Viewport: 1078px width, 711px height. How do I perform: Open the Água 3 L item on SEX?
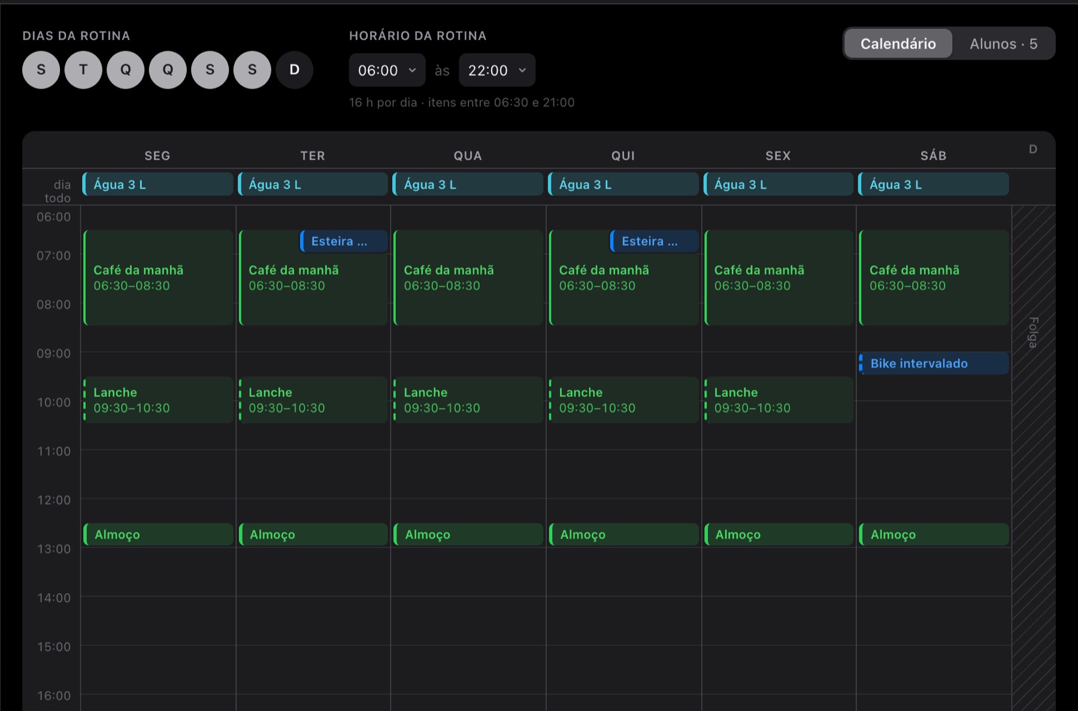[778, 184]
